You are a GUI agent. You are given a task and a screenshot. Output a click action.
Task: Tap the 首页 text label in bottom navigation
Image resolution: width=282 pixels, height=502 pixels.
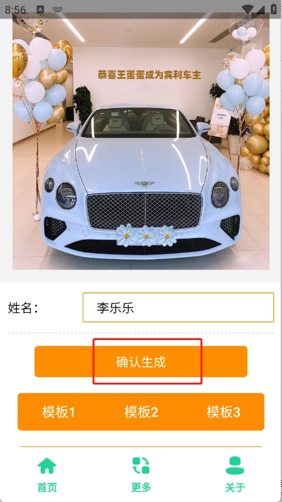47,487
